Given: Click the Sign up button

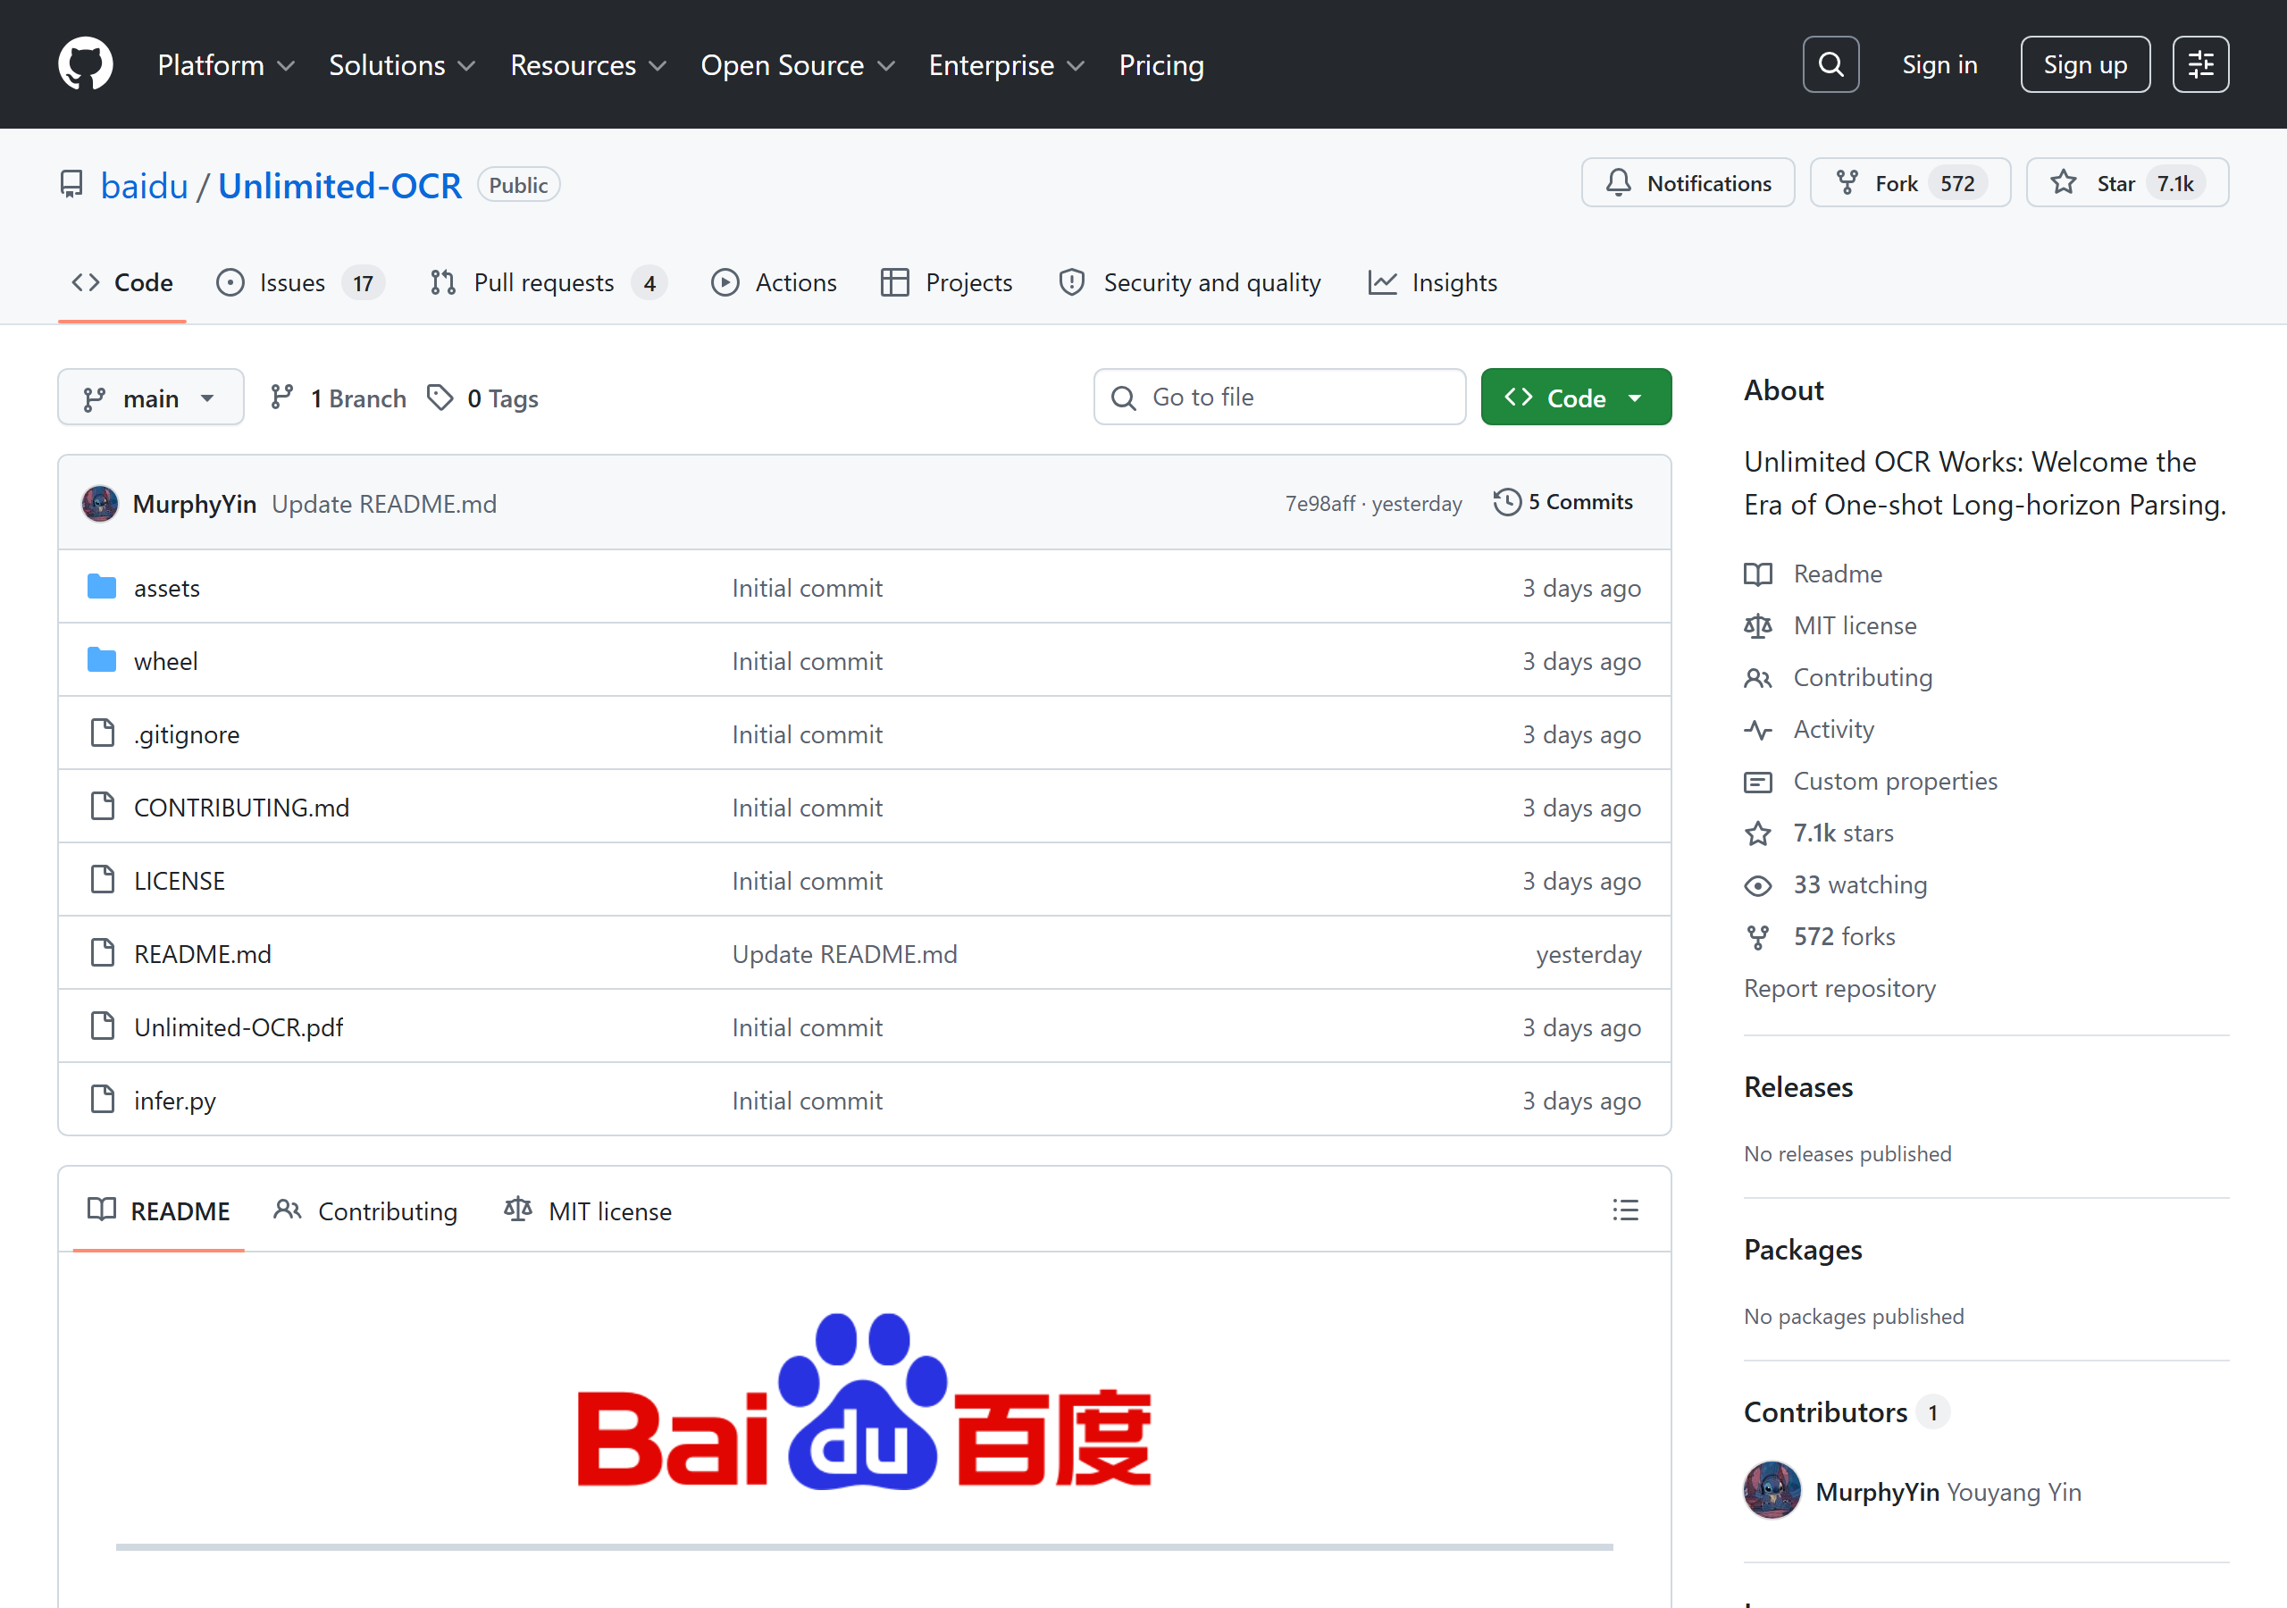Looking at the screenshot, I should click(2084, 64).
